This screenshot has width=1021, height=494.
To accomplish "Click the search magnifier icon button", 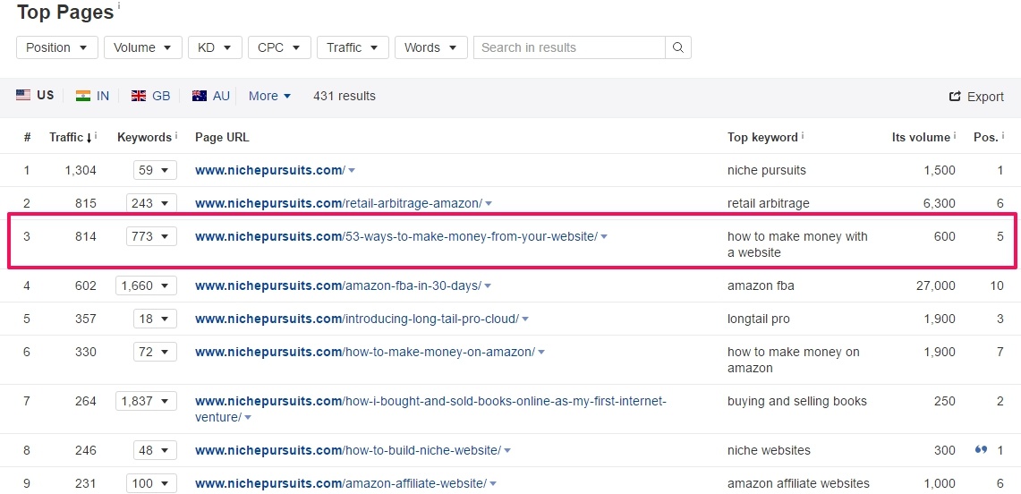I will coord(678,47).
